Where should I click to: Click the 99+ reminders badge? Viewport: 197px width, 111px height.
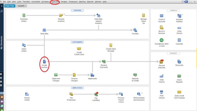(x=187, y=2)
